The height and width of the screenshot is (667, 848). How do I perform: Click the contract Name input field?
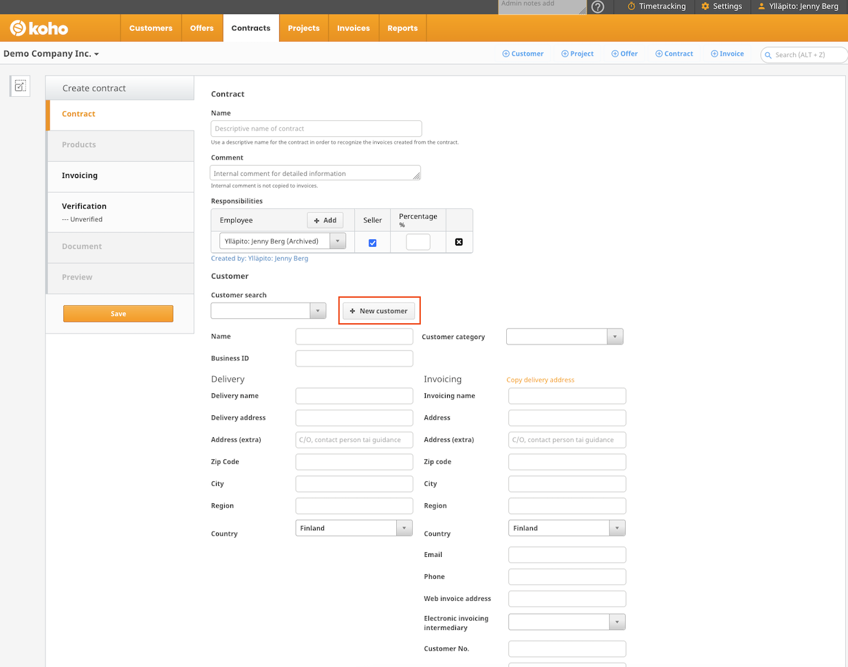coord(316,129)
